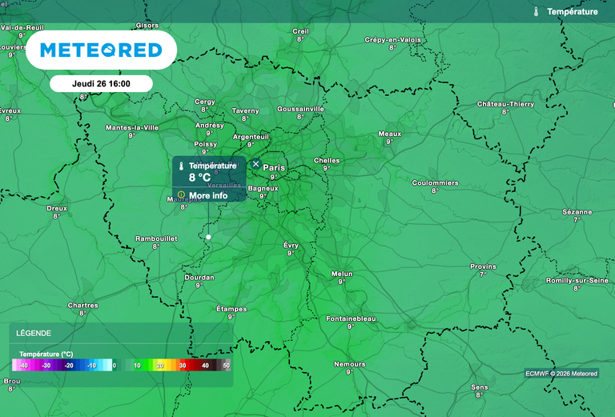The width and height of the screenshot is (615, 417).
Task: Click the Mantes-la-Ville label
Action: pos(132,127)
